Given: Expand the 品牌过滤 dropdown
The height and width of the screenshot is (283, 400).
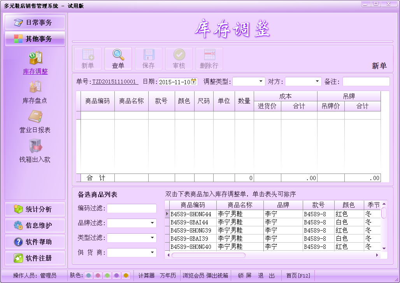Looking at the screenshot, I should [x=152, y=223].
